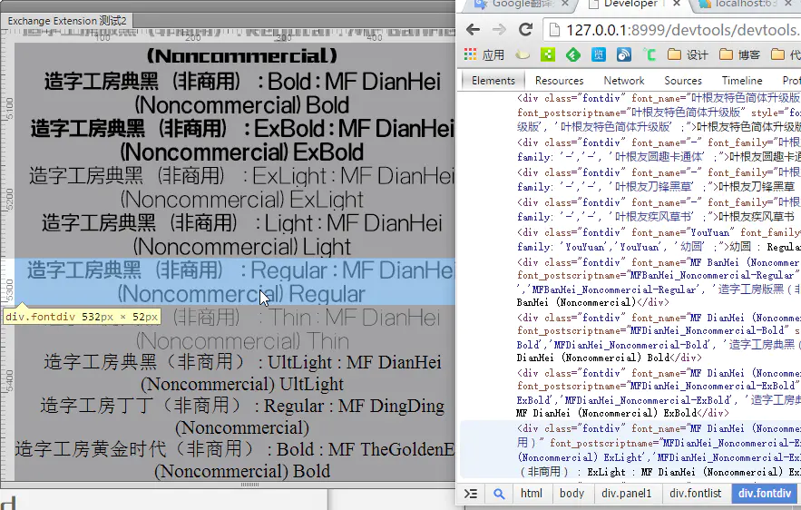This screenshot has height=510, width=801.
Task: Select div.panel1 in the breadcrumb bar
Action: click(x=626, y=493)
